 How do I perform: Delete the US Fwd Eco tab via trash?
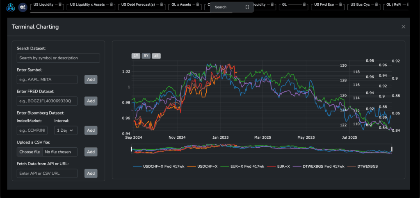coord(341,4)
